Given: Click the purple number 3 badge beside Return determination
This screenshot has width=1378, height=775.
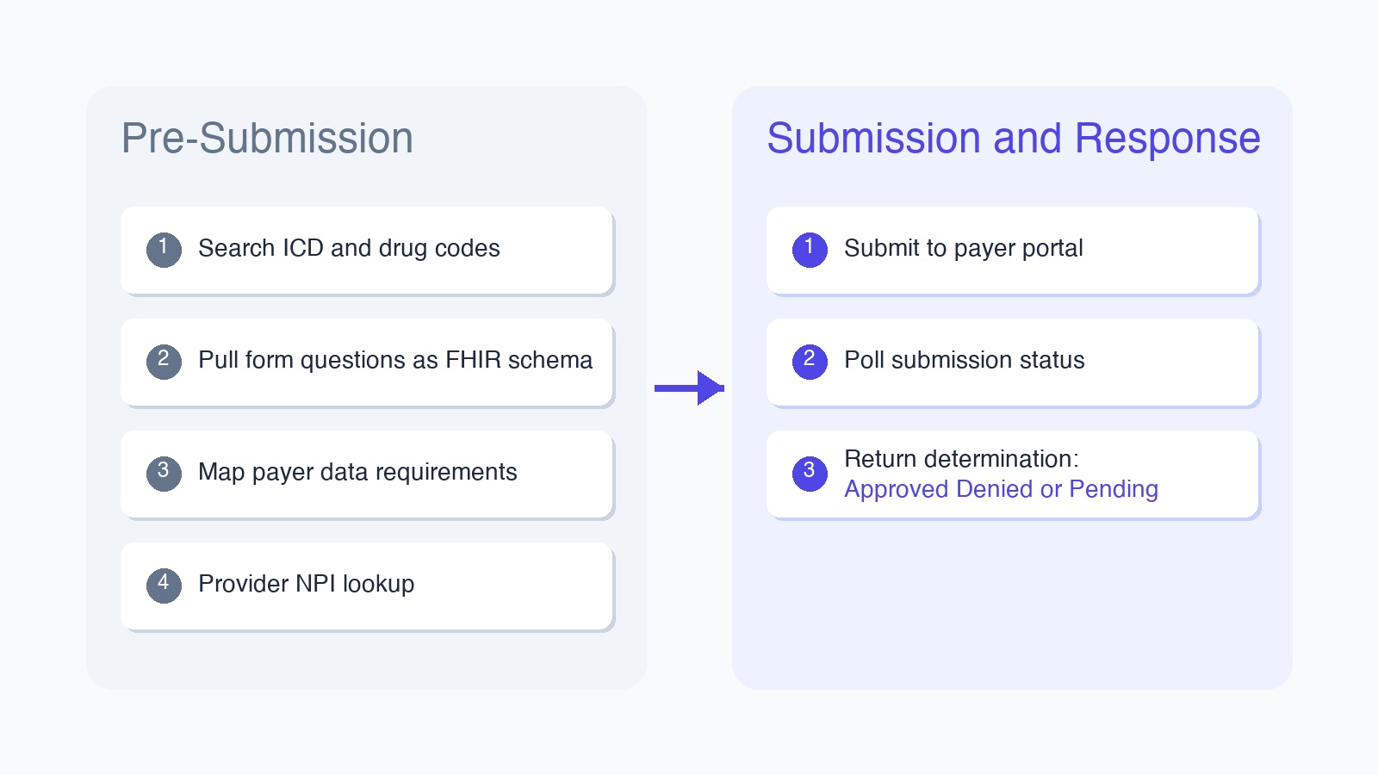Looking at the screenshot, I should pos(810,474).
